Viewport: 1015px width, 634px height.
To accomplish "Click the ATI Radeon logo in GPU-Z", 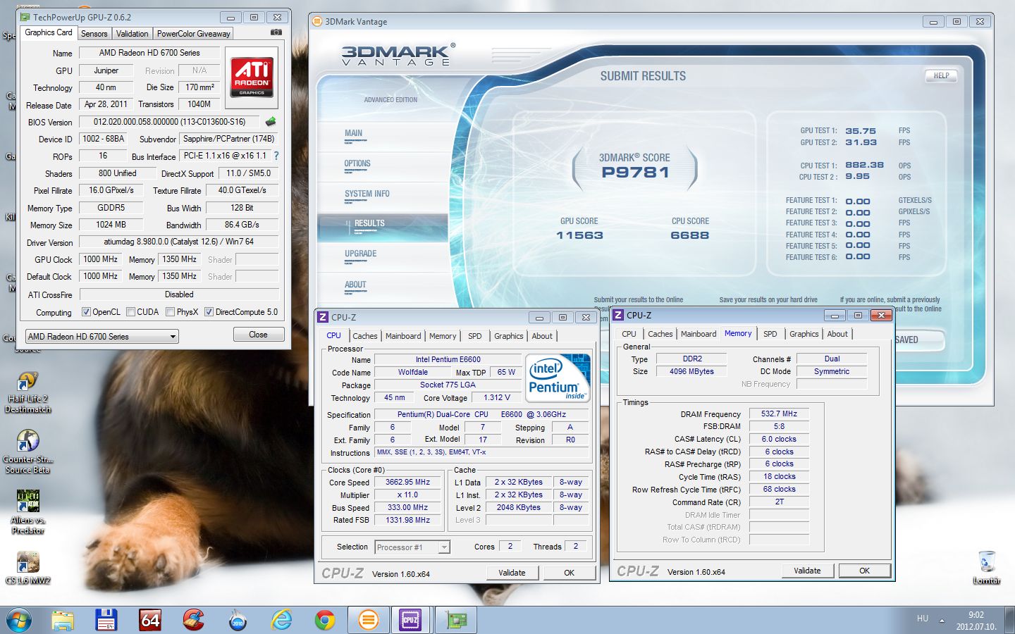I will point(252,77).
